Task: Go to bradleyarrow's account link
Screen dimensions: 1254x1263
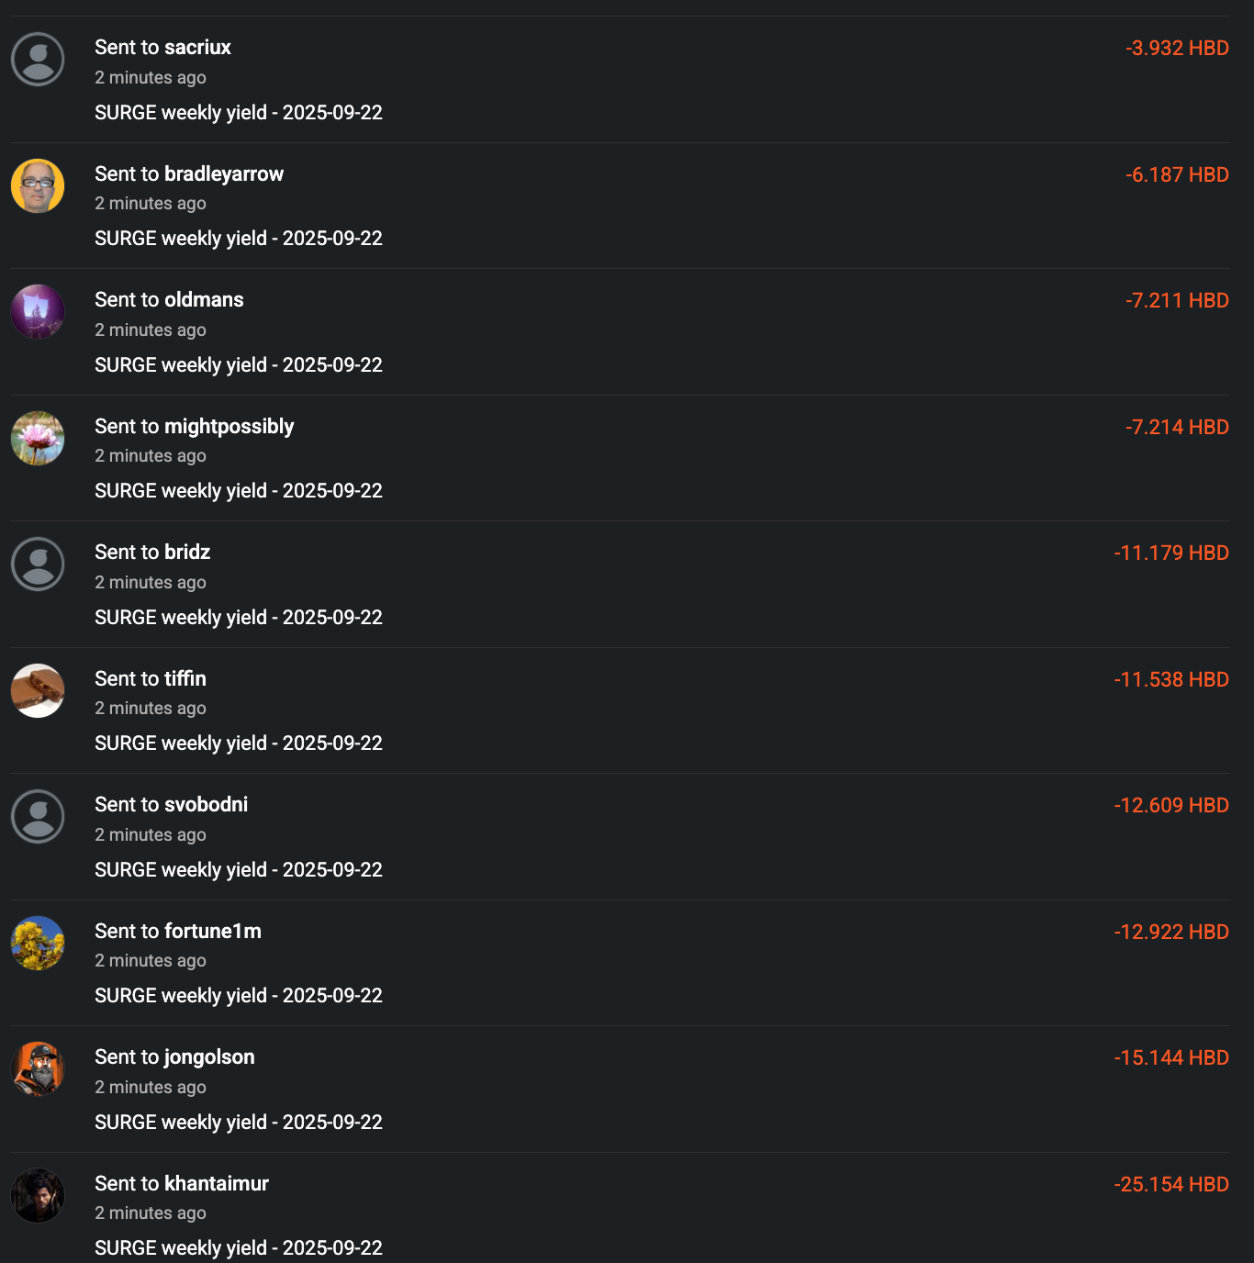Action: (224, 174)
